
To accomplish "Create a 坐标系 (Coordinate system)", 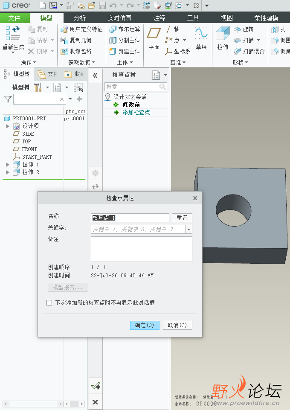I will (x=178, y=51).
